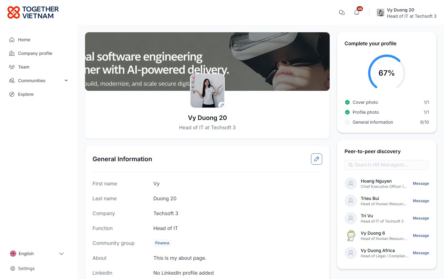Message Vy Duong 6

coord(421,236)
